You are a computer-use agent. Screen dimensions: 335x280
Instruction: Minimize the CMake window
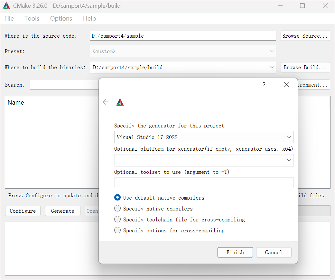(280, 6)
